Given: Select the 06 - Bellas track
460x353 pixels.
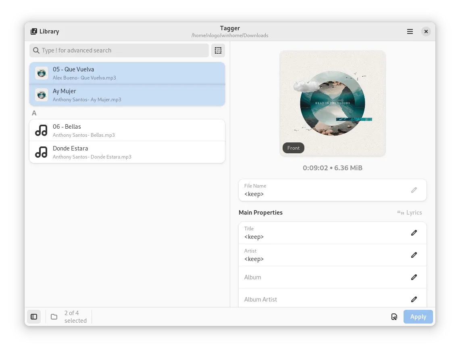Looking at the screenshot, I should pyautogui.click(x=127, y=130).
